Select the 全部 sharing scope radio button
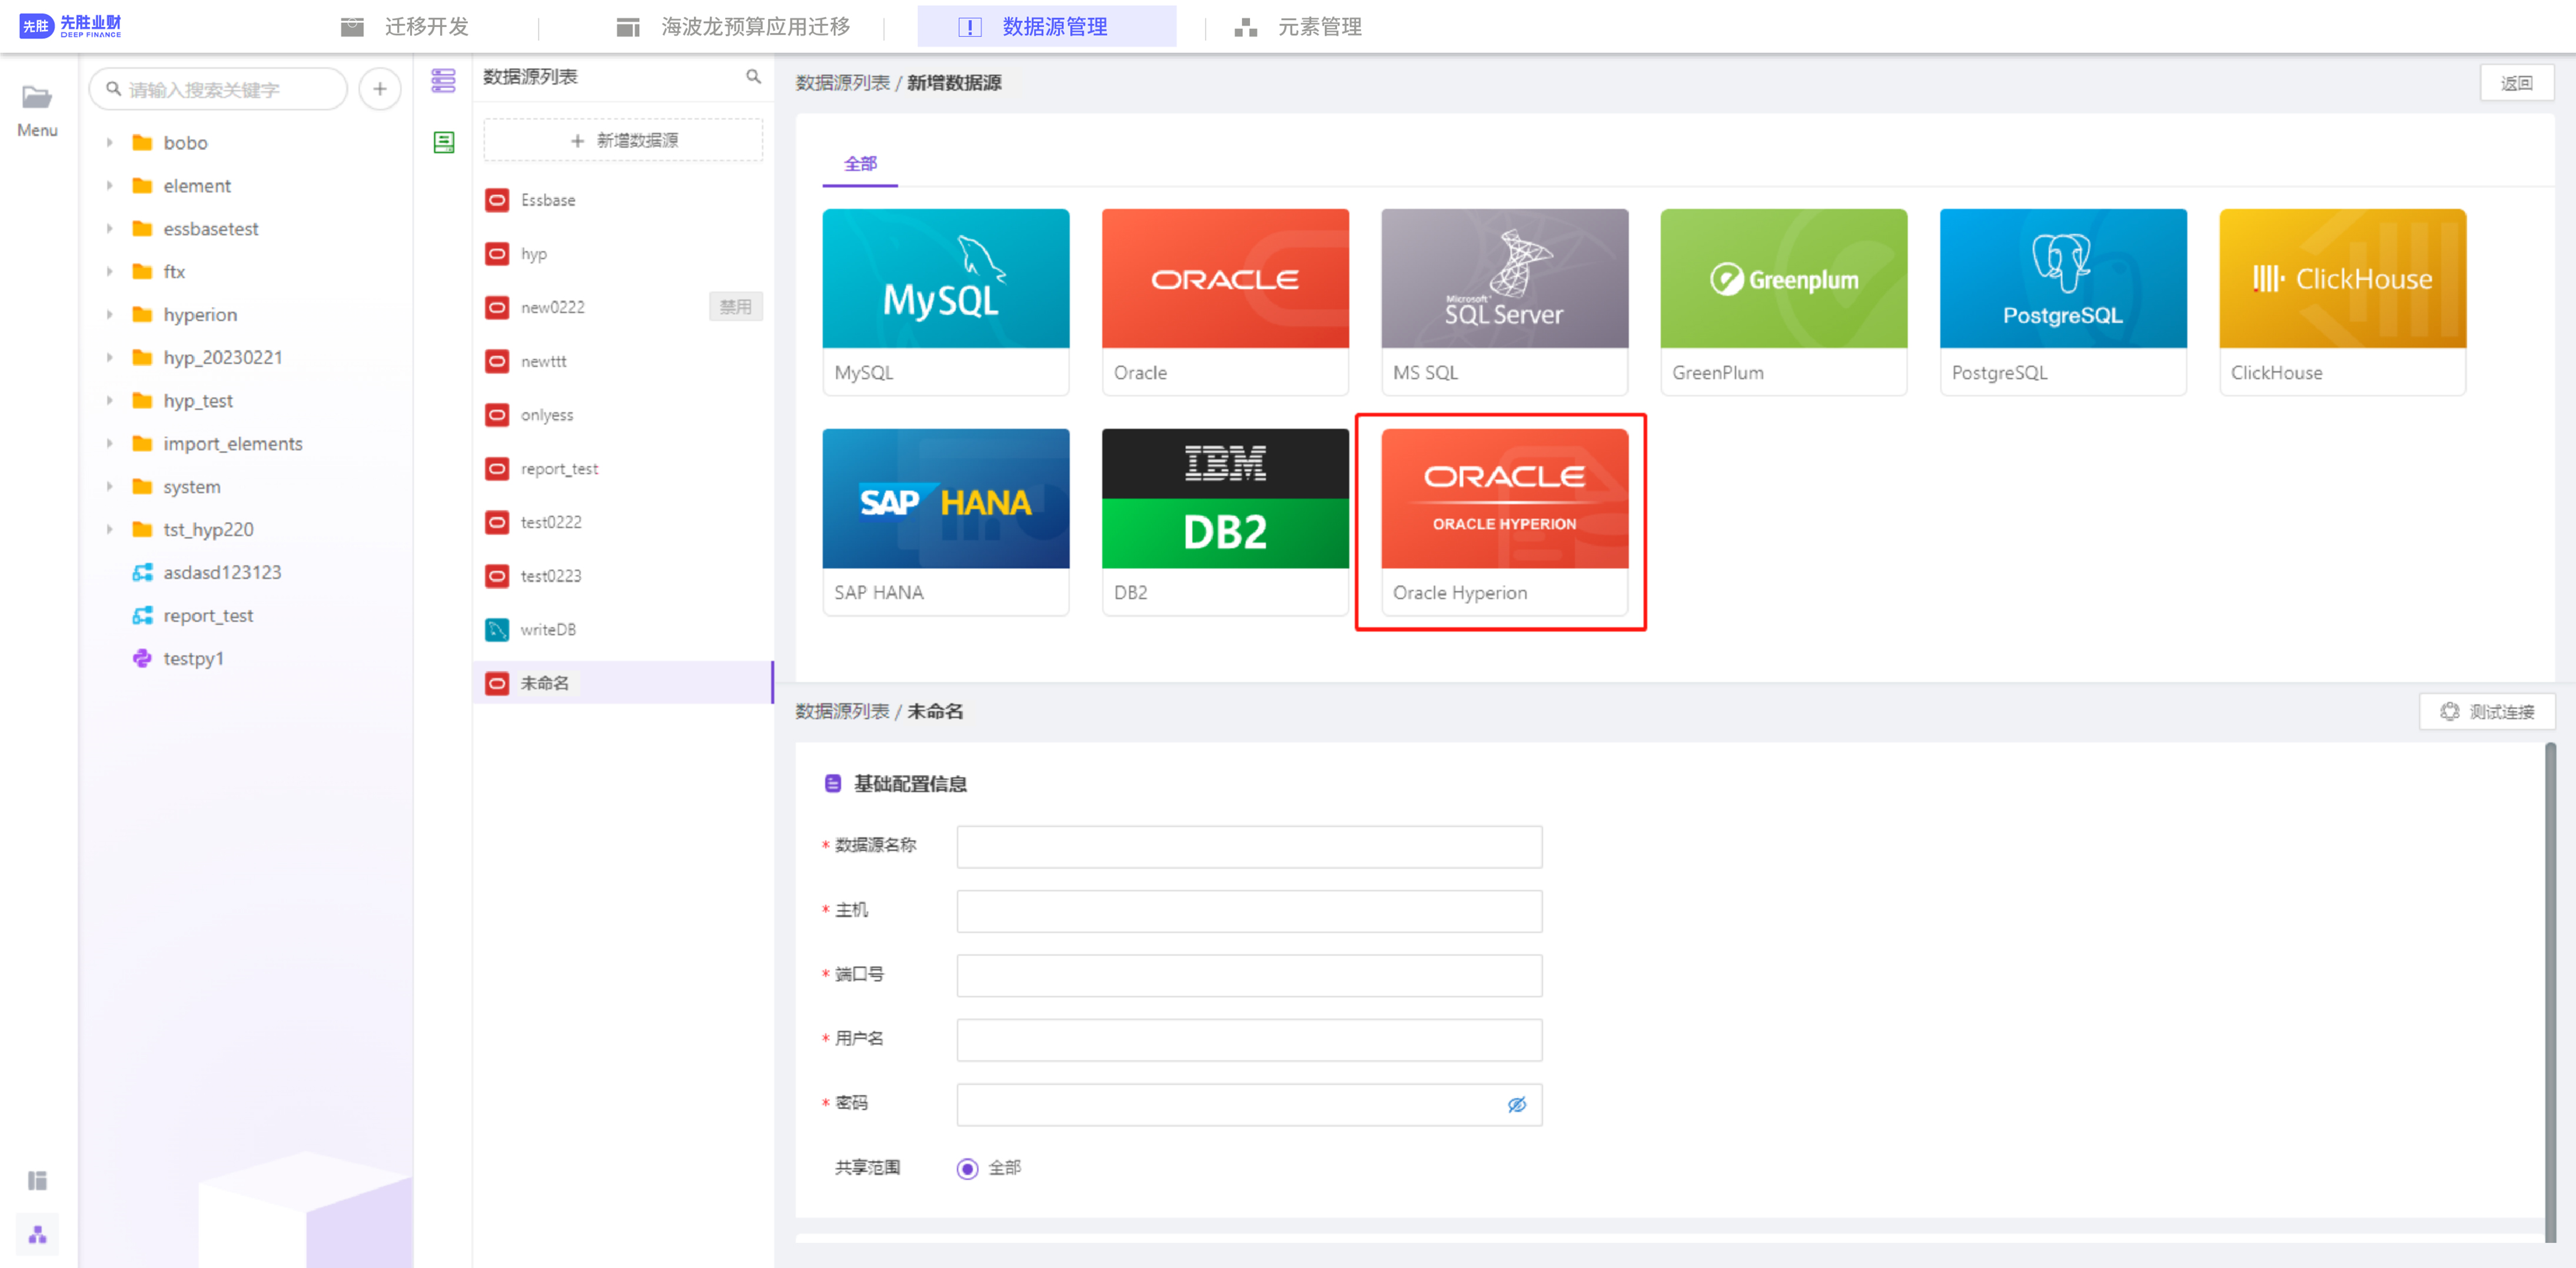The image size is (2576, 1268). pos(967,1168)
